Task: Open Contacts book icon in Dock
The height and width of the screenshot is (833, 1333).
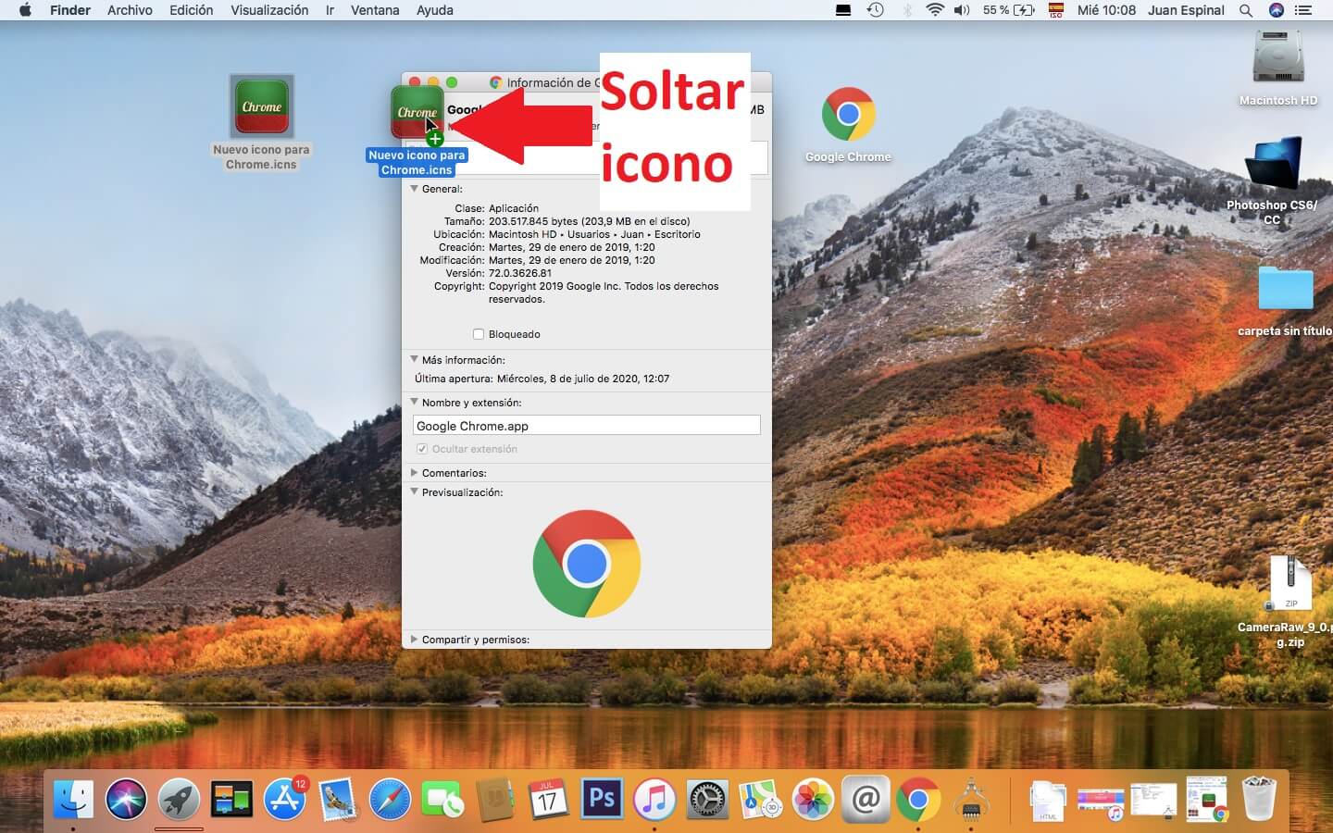Action: [x=495, y=798]
